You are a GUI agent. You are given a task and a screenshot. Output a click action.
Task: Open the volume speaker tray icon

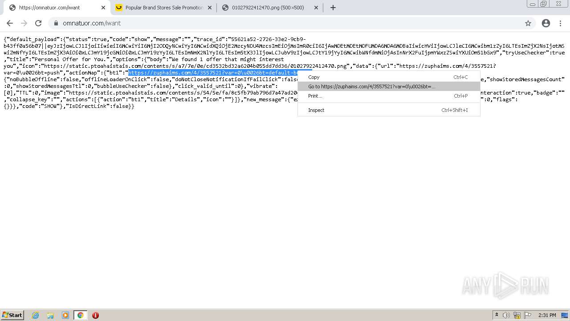(506, 315)
